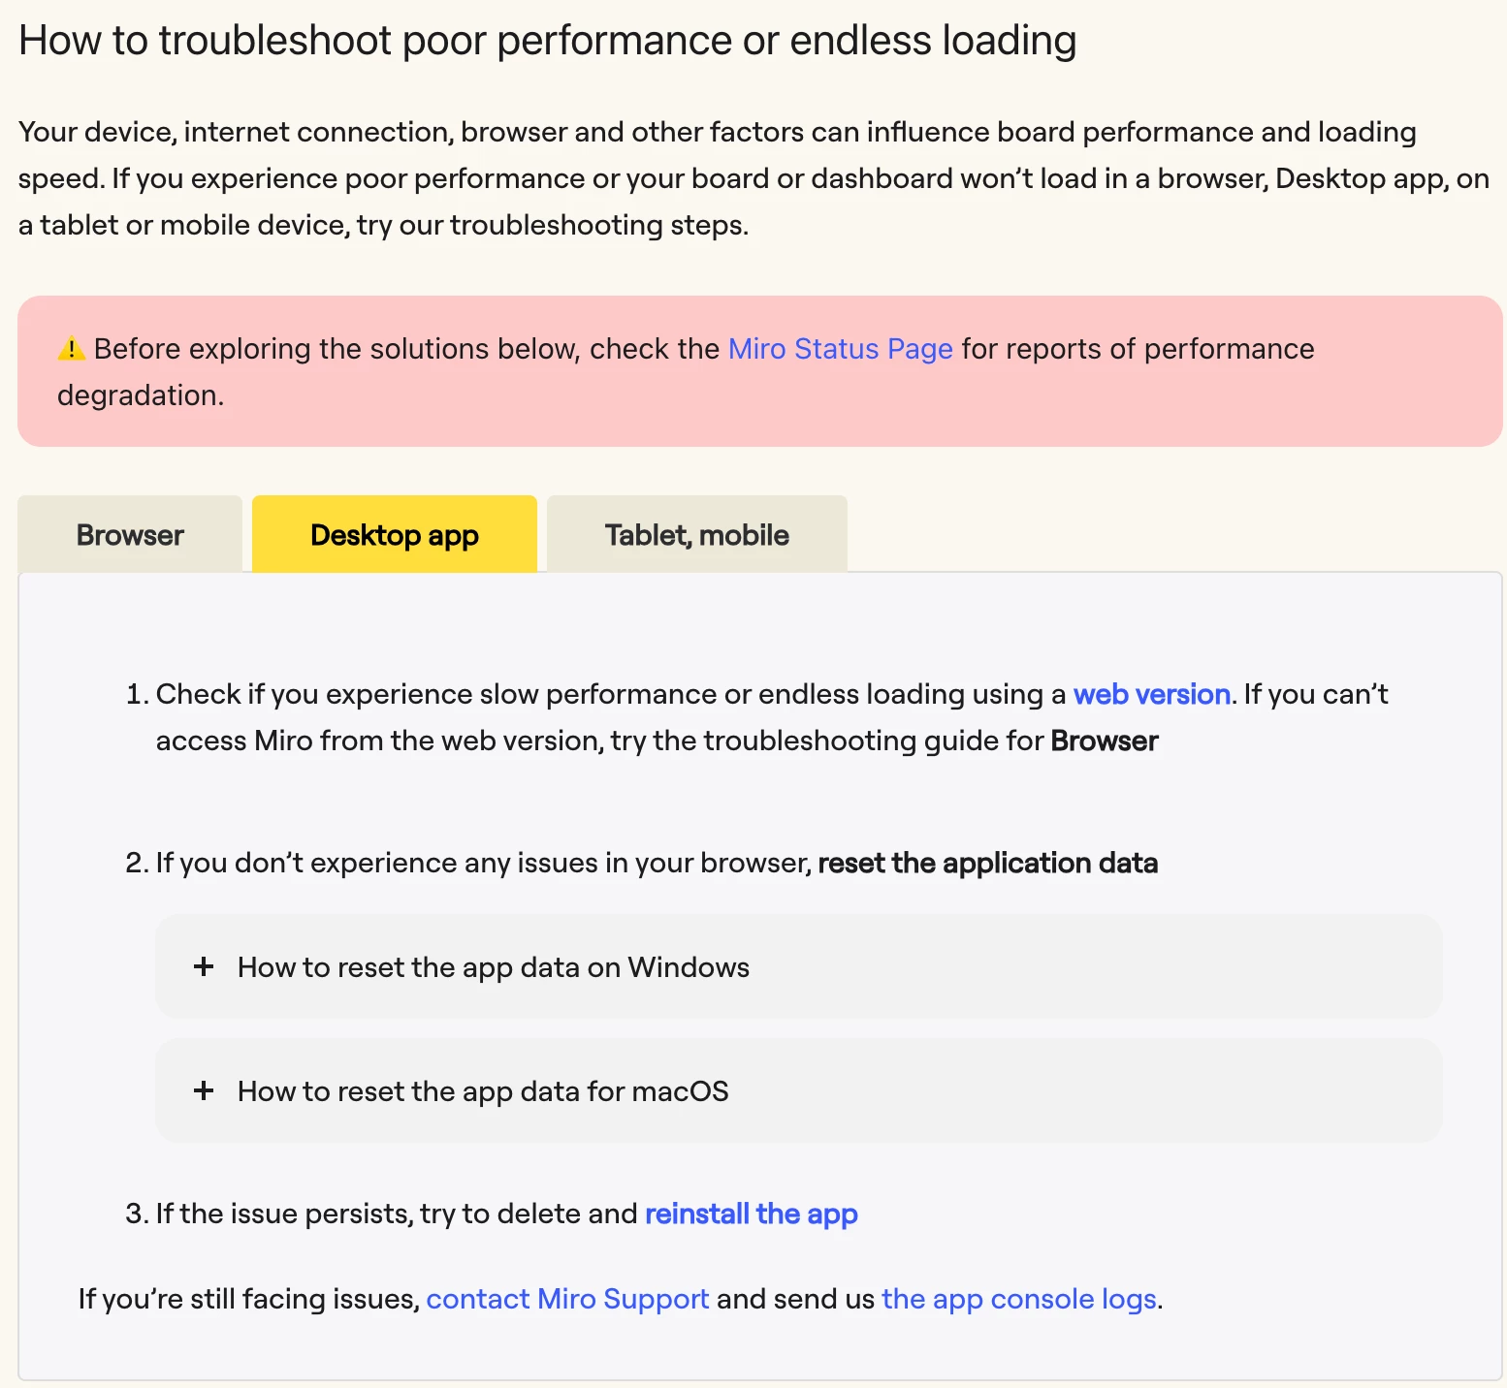Click step three about the issue persisting
This screenshot has height=1388, width=1507.
click(x=492, y=1214)
